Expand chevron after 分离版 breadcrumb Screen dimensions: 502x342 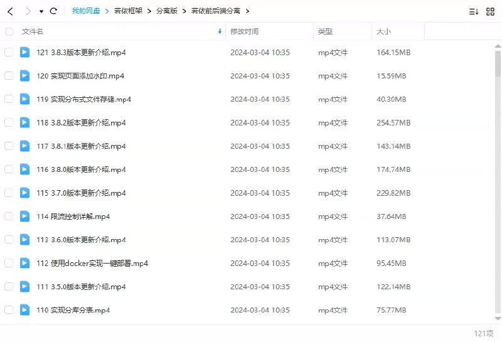[x=184, y=11]
